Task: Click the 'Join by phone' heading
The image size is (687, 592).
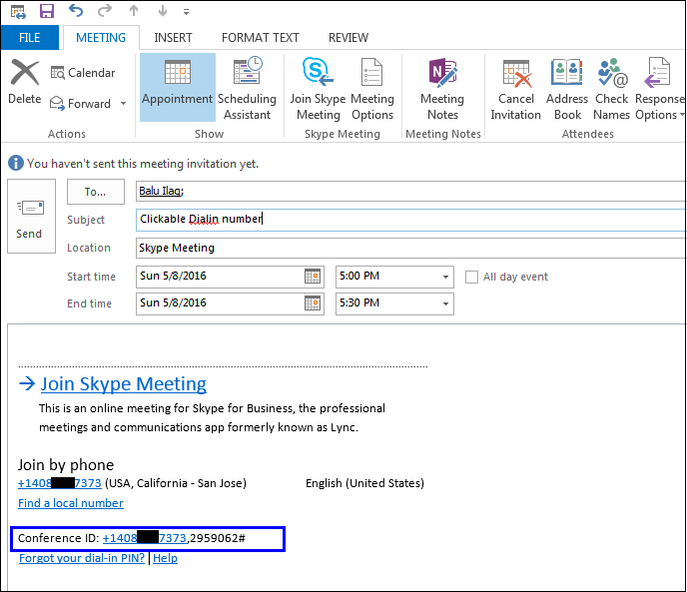Action: (66, 464)
